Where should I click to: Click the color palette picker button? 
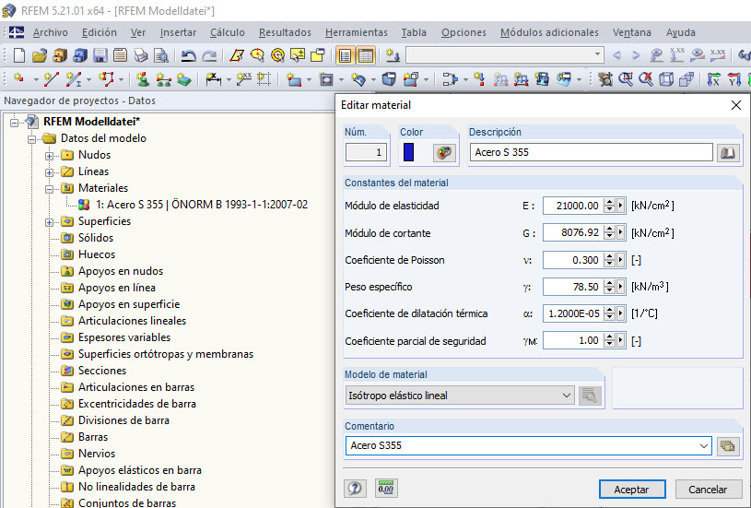coord(444,153)
